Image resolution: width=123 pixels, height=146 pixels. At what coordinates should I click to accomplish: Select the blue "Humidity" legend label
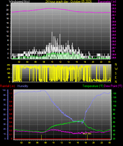coord(23,86)
